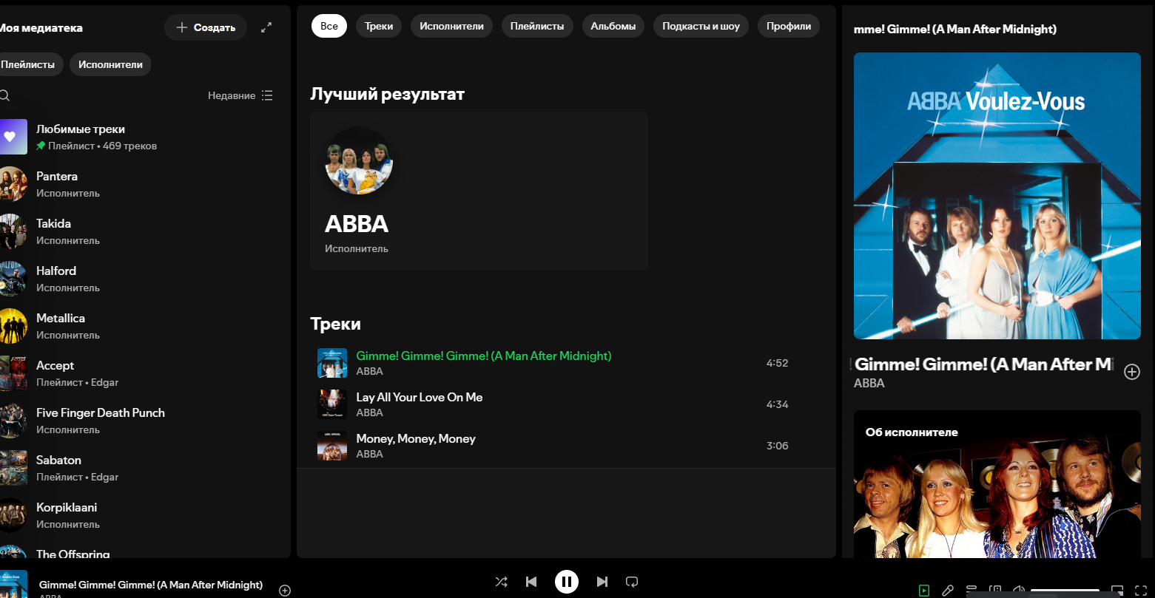Viewport: 1155px width, 598px height.
Task: Open the Об исполнителе artist card
Action: [x=997, y=484]
